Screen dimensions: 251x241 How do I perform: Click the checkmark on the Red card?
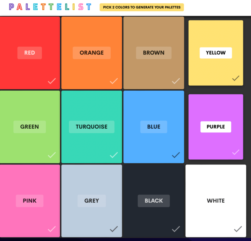click(52, 81)
